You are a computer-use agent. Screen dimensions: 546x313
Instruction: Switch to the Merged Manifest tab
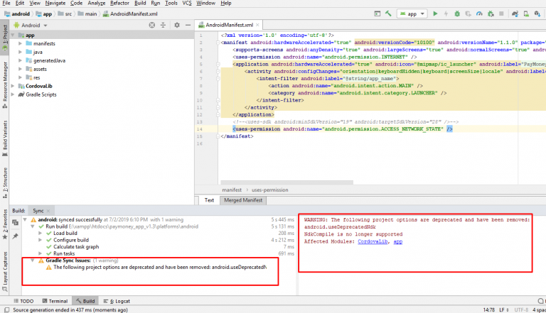244,200
